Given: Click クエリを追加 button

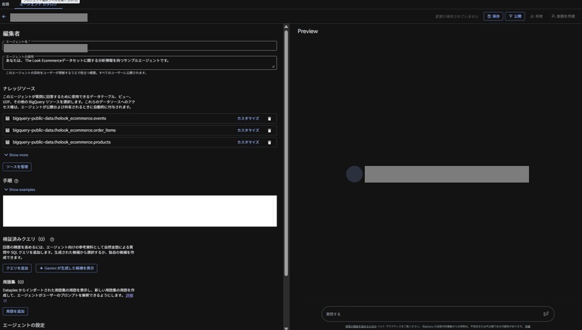Looking at the screenshot, I should coord(17,269).
